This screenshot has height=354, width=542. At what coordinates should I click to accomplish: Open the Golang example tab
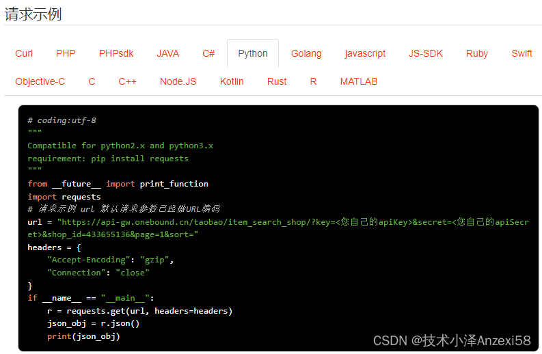pos(306,53)
